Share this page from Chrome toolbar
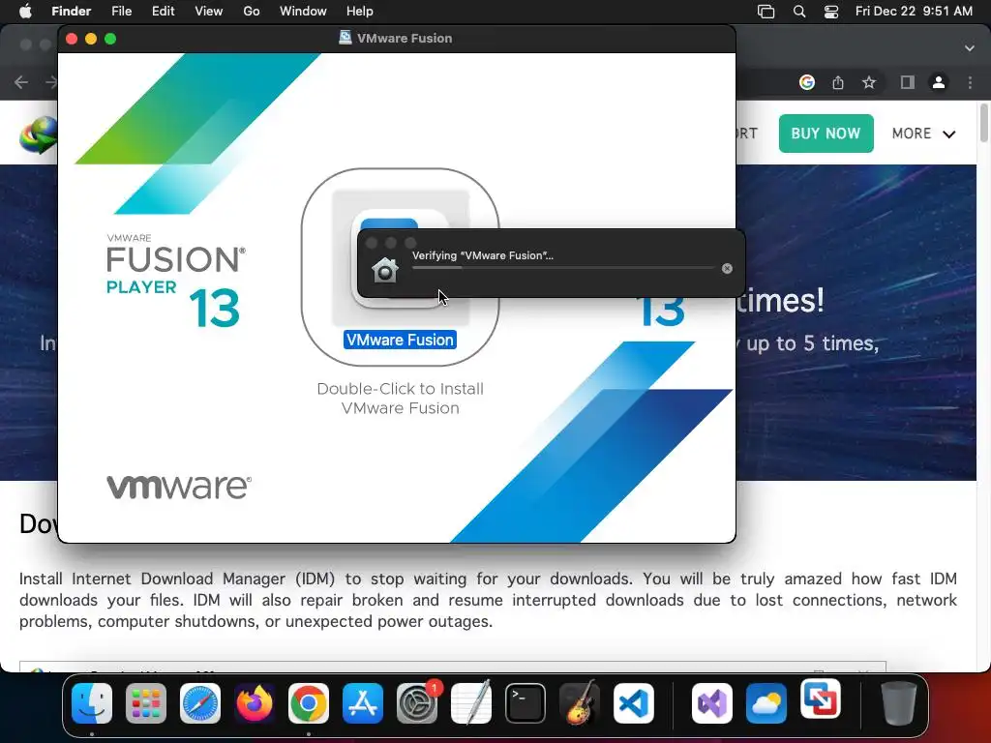Image resolution: width=991 pixels, height=743 pixels. [838, 82]
